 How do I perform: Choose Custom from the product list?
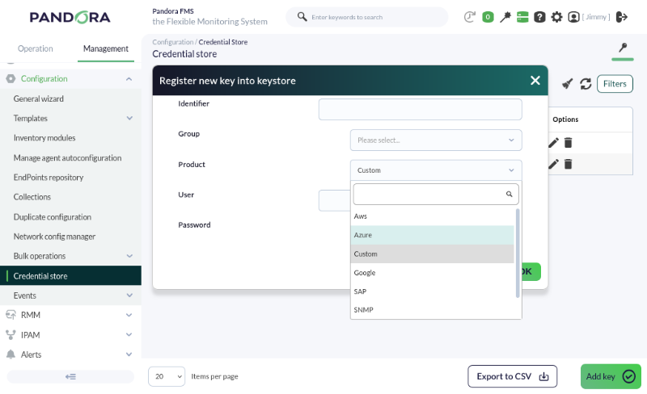[x=433, y=254]
